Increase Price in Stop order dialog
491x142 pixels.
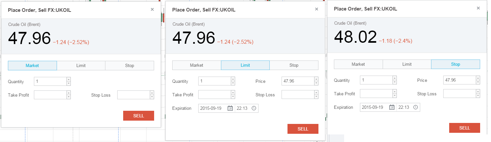point(478,78)
